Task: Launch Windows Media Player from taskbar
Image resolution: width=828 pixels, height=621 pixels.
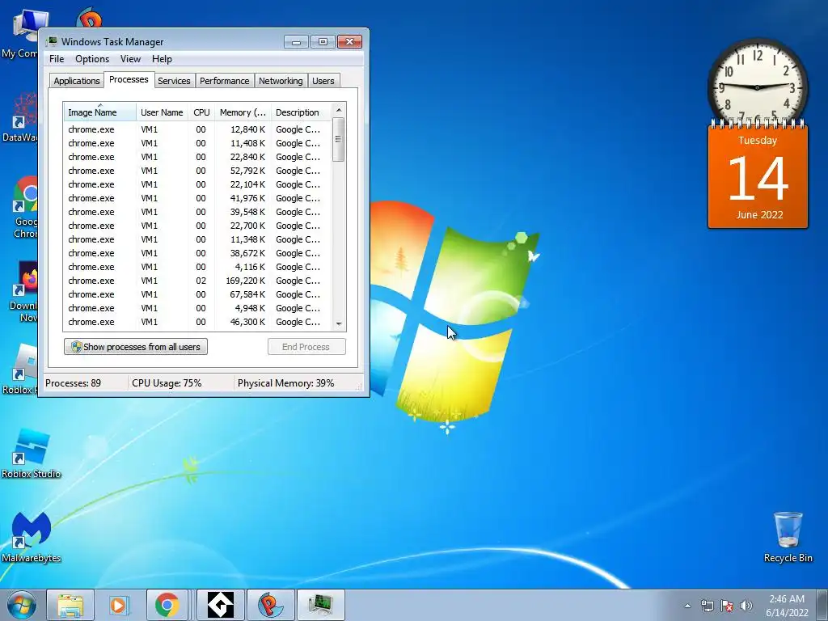Action: point(119,605)
